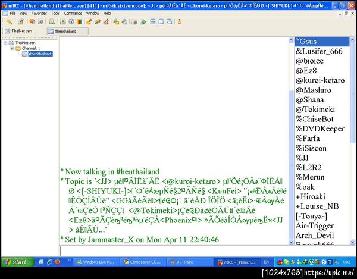Select ~Gsus in the nick list
Viewport: 357px width, 279px height.
pos(322,42)
